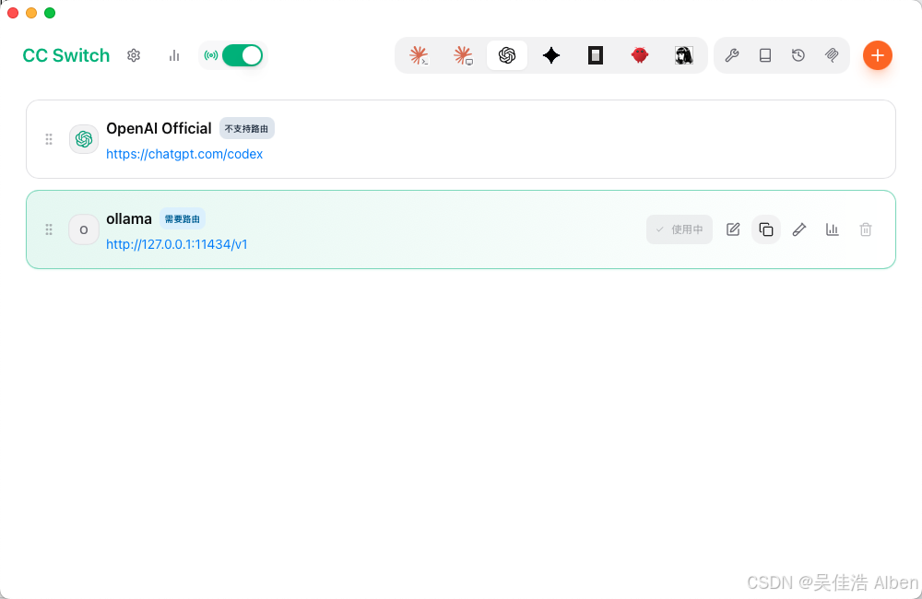The height and width of the screenshot is (599, 922).
Task: Click the CC Switch title
Action: click(x=65, y=55)
